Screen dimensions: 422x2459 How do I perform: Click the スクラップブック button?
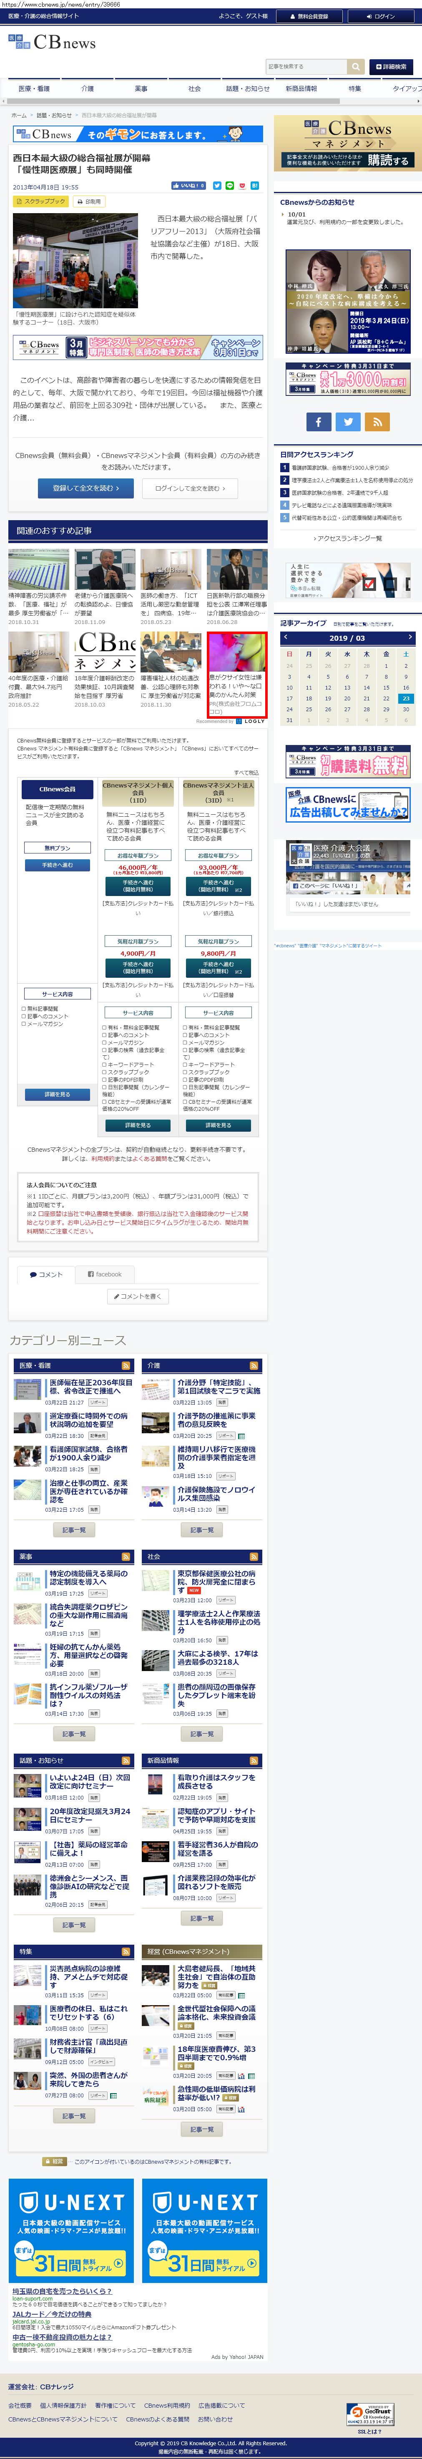click(41, 201)
